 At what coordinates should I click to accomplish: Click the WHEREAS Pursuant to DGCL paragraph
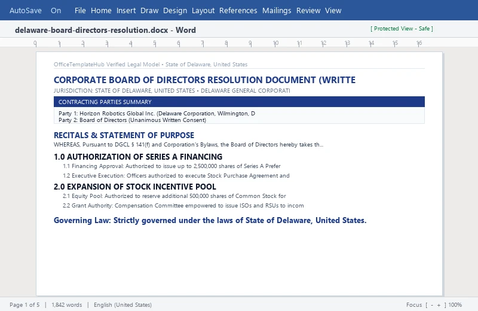pos(188,144)
